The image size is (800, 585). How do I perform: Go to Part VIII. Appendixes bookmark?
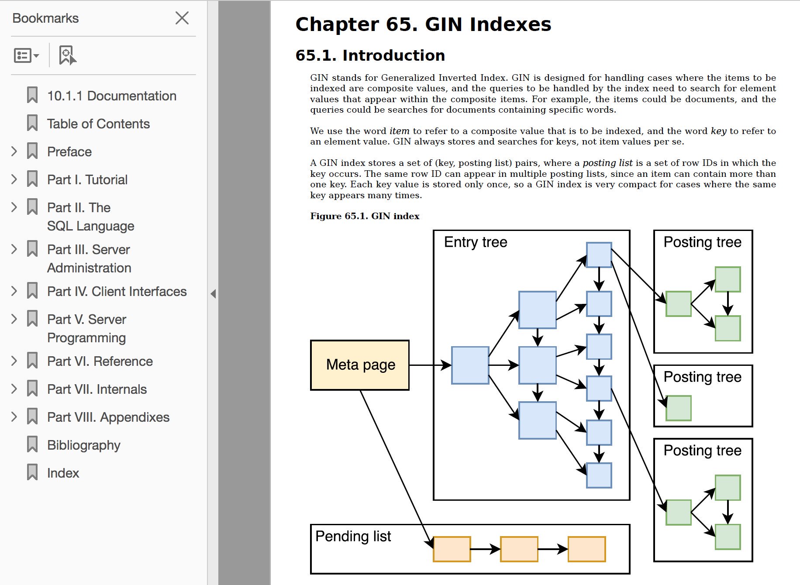[108, 417]
